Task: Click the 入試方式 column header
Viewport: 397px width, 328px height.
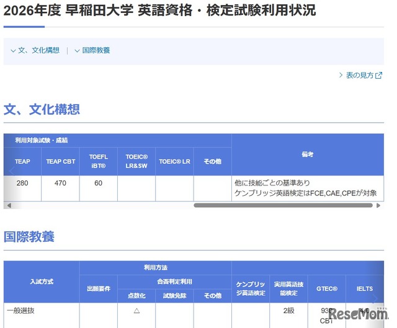Action: pyautogui.click(x=42, y=281)
